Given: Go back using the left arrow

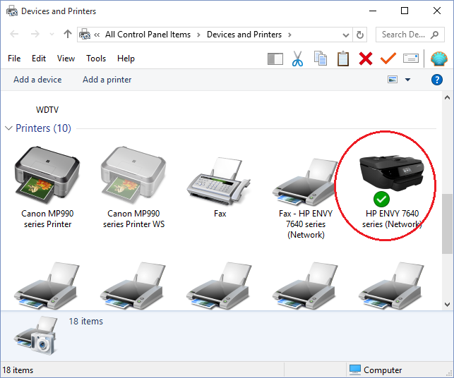Looking at the screenshot, I should (x=14, y=34).
